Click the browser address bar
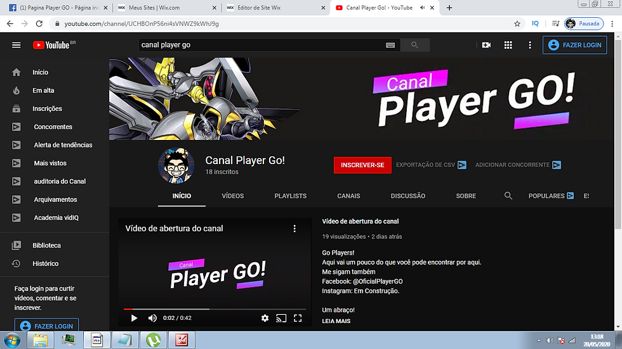 284,23
